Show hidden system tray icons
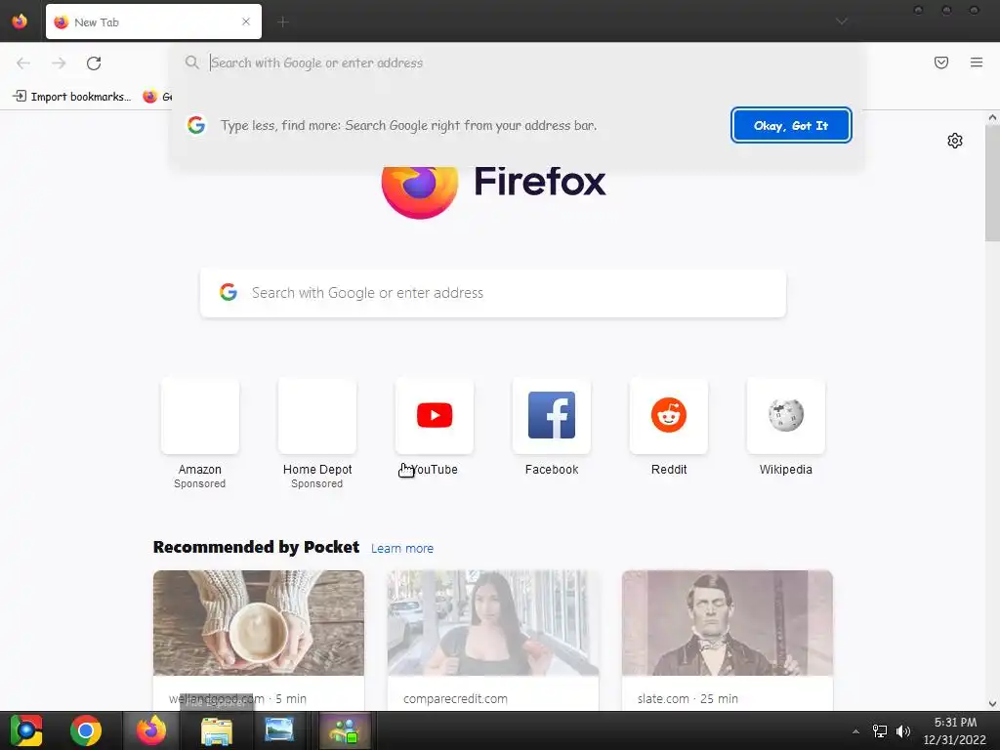Viewport: 1000px width, 750px height. 855,731
